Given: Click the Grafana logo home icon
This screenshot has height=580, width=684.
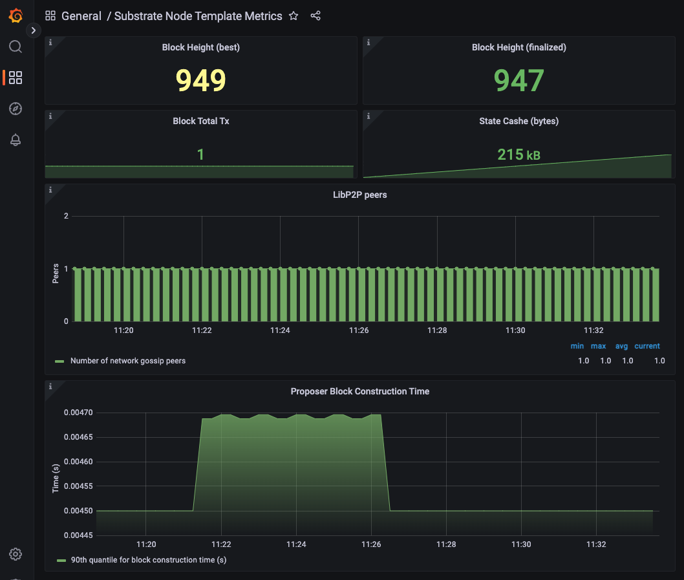Looking at the screenshot, I should point(16,16).
